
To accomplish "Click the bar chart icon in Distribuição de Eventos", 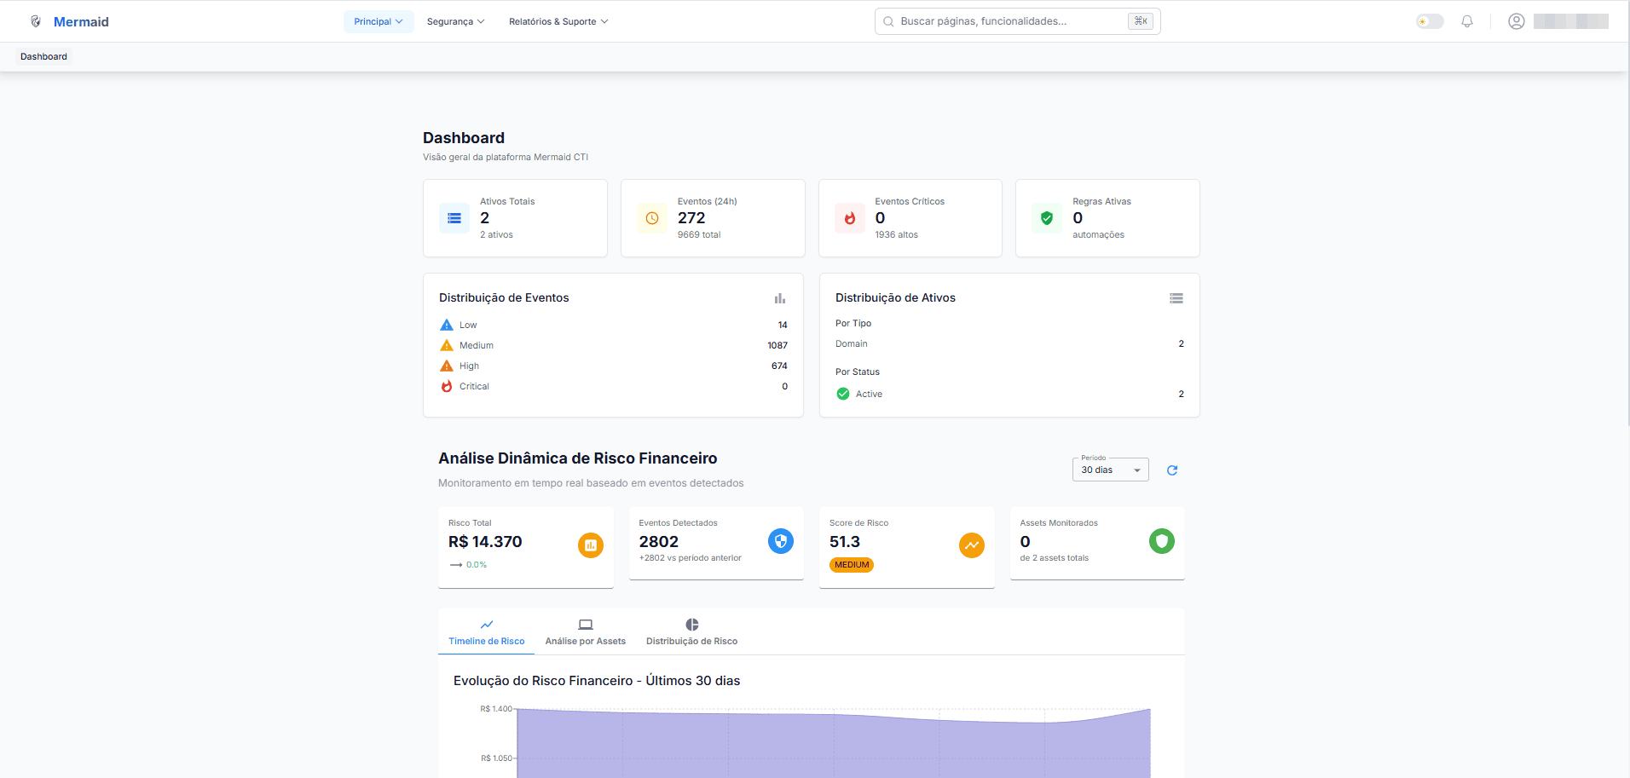I will [x=779, y=298].
